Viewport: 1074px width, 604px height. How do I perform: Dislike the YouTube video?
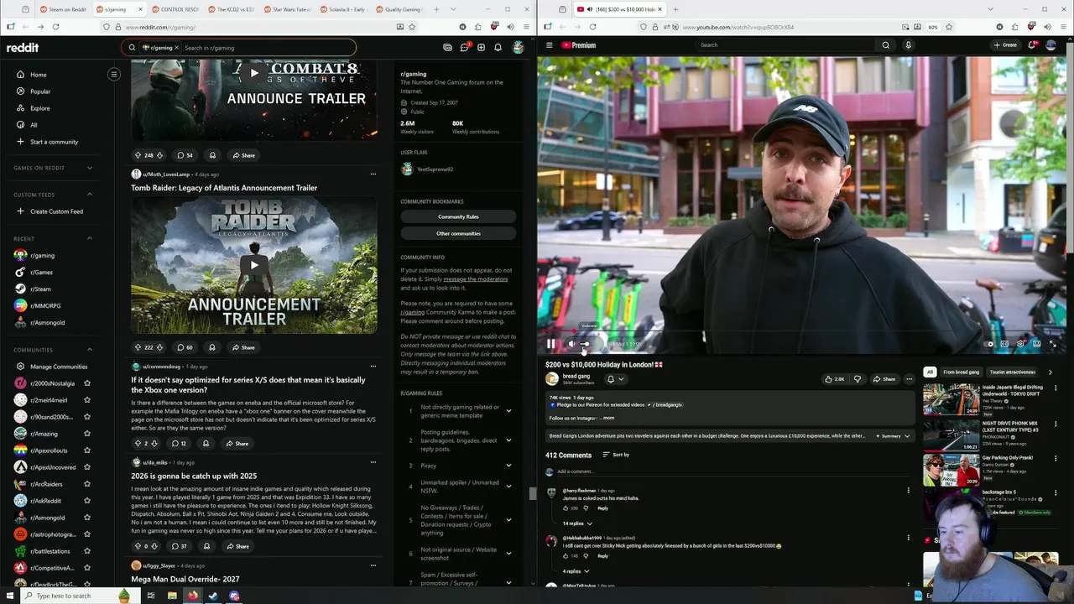(857, 379)
